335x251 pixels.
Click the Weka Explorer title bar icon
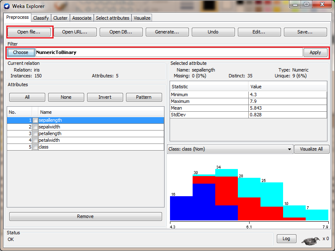[x=7, y=6]
